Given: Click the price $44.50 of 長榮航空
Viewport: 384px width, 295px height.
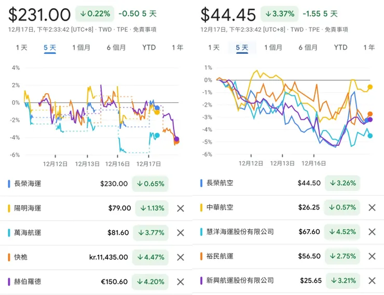Looking at the screenshot, I should (x=309, y=183).
